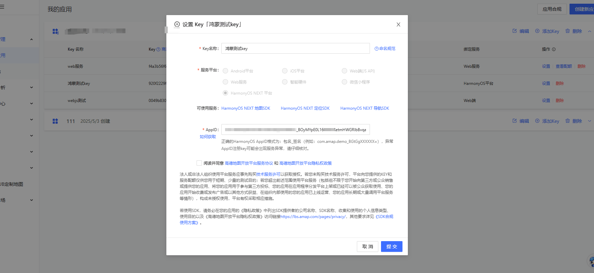
Task: Open HarmonyOS NEXT 导航SDK link
Action: coord(365,108)
